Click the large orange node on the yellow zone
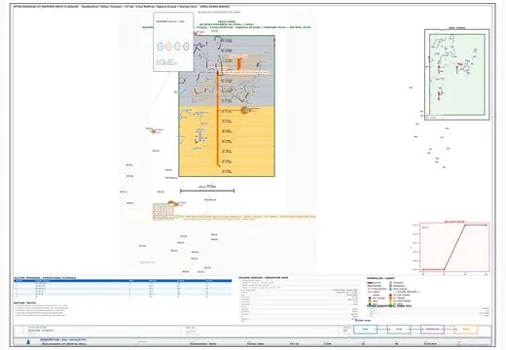This screenshot has width=506, height=350. (244, 110)
